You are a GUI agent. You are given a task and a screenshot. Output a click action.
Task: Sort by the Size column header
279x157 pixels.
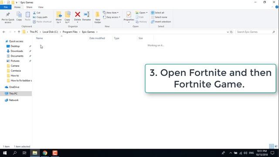pyautogui.click(x=140, y=38)
